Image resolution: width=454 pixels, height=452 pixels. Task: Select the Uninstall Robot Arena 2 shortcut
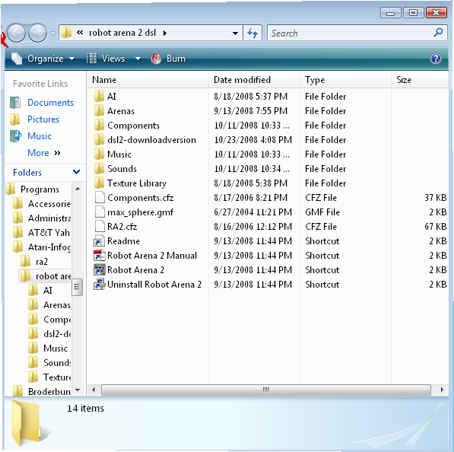[148, 285]
